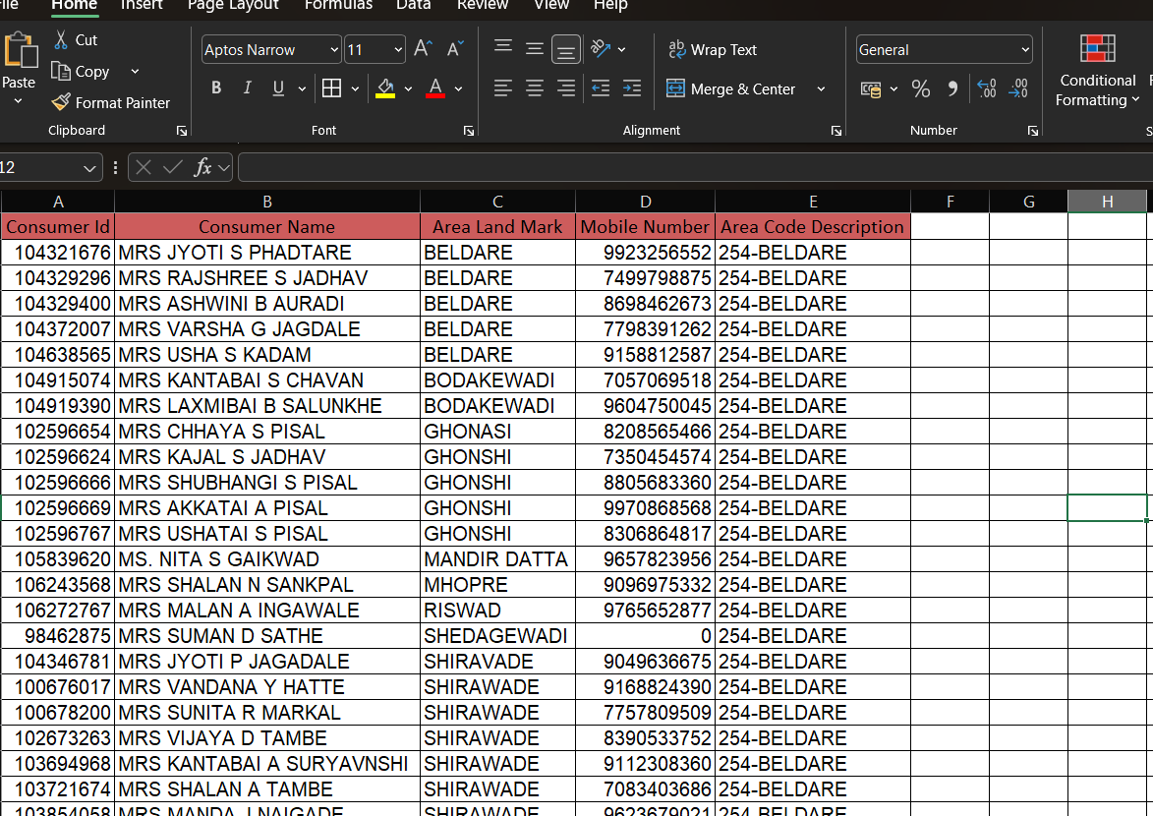Open the Insert ribbon tab
Screen dimensions: 1153x816
[142, 5]
